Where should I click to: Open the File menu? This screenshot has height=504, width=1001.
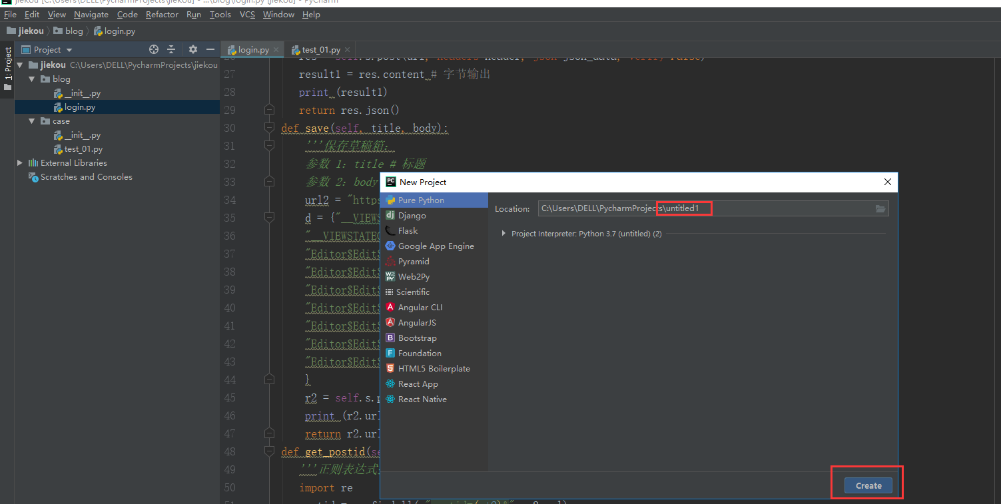(x=10, y=14)
